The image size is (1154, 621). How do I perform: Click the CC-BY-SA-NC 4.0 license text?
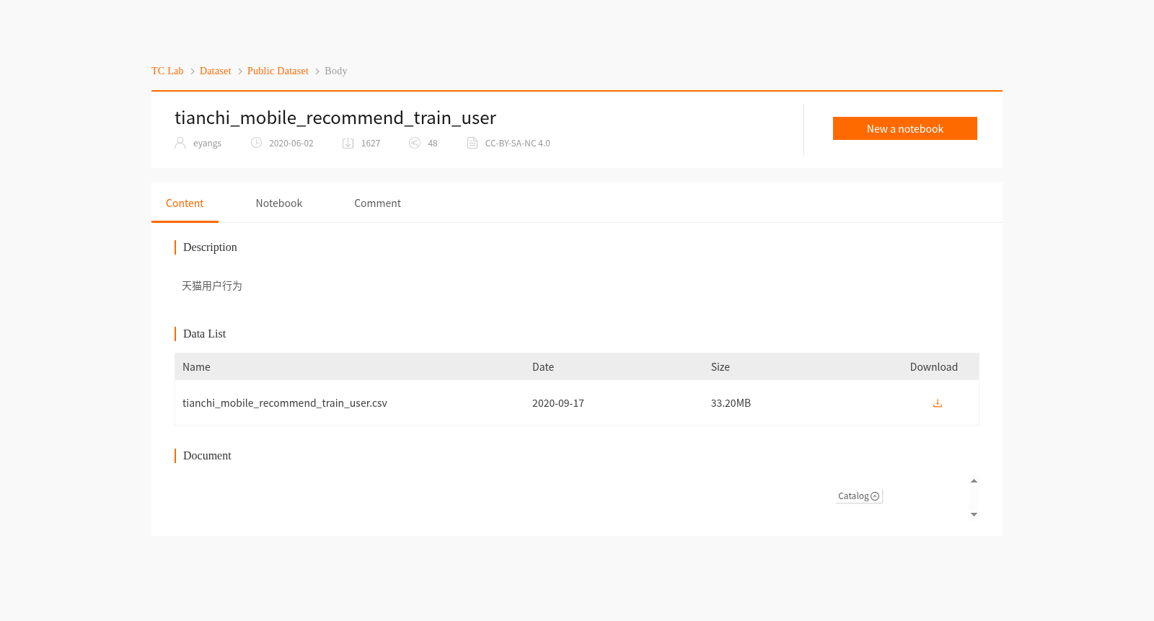point(518,144)
